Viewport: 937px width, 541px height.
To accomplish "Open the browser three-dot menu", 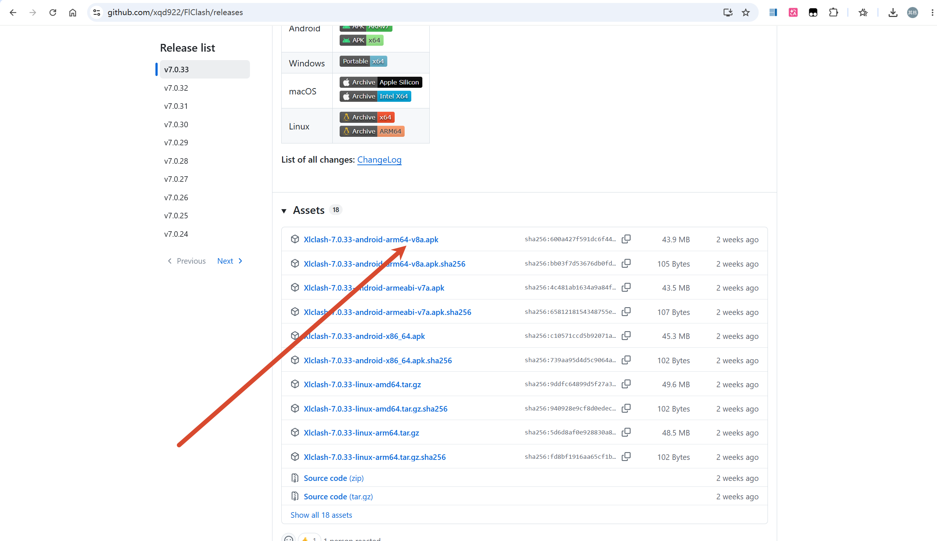I will [932, 12].
